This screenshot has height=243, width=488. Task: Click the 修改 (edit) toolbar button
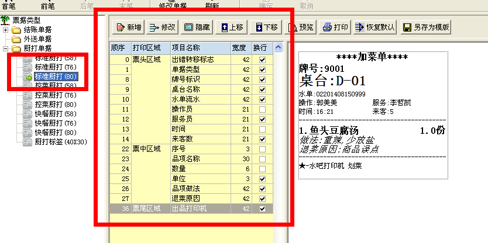[x=162, y=27]
